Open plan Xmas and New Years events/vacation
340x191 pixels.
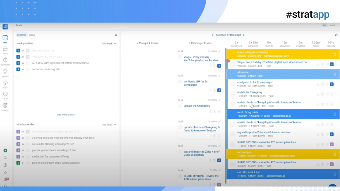(x=56, y=163)
